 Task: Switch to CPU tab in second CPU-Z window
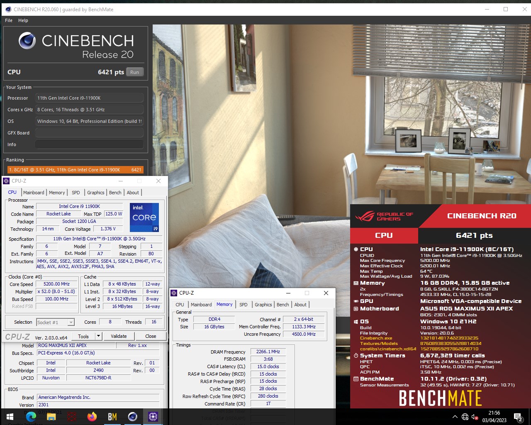tap(180, 305)
